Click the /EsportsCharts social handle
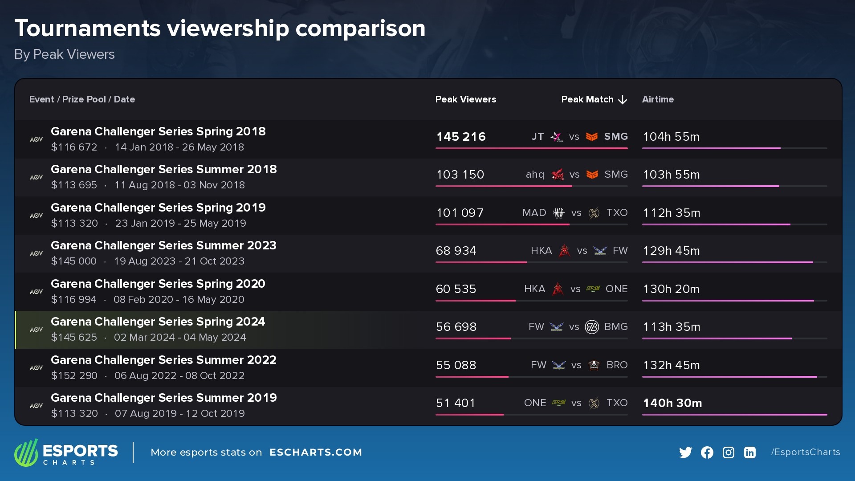Viewport: 855px width, 481px height. (805, 452)
